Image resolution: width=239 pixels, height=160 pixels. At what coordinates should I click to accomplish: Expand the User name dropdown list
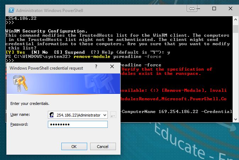pyautogui.click(x=104, y=115)
